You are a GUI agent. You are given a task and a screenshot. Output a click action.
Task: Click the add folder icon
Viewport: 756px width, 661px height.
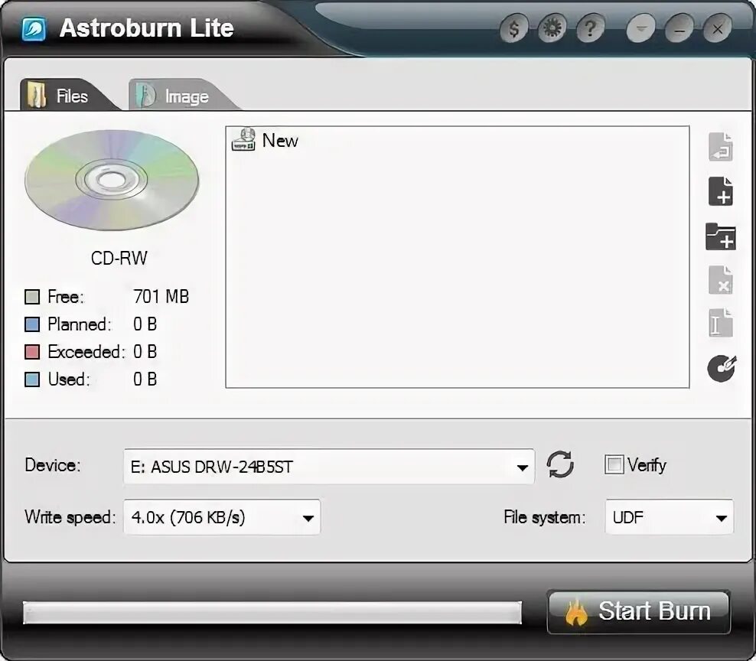click(x=720, y=236)
